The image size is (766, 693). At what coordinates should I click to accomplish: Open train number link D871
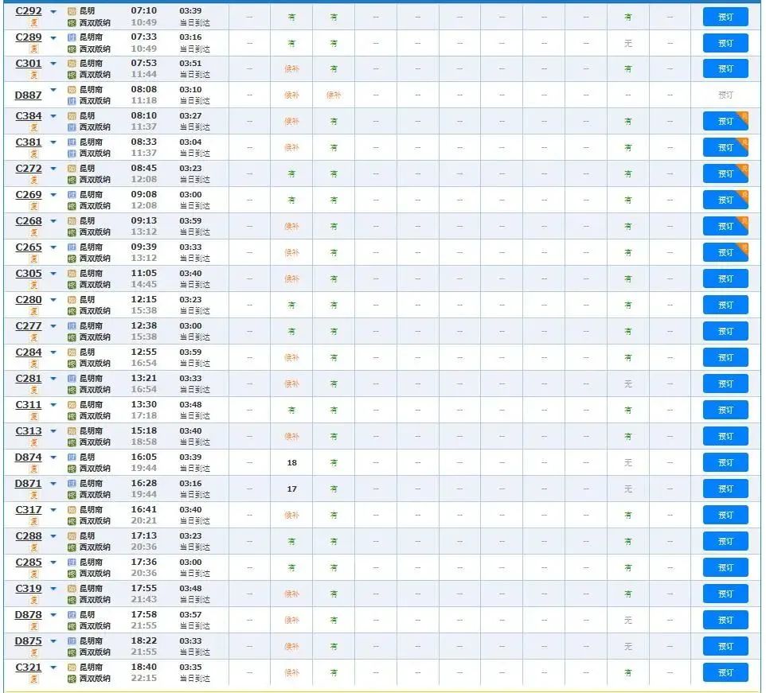pyautogui.click(x=29, y=484)
